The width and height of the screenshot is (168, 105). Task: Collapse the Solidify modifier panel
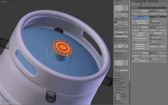(x=133, y=27)
